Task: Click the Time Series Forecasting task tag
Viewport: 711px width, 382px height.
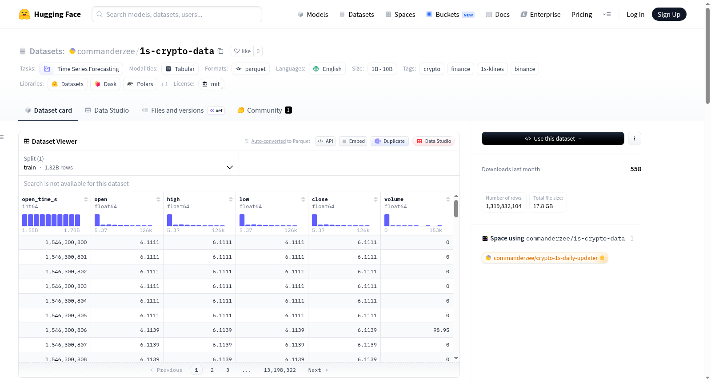Action: pyautogui.click(x=81, y=69)
